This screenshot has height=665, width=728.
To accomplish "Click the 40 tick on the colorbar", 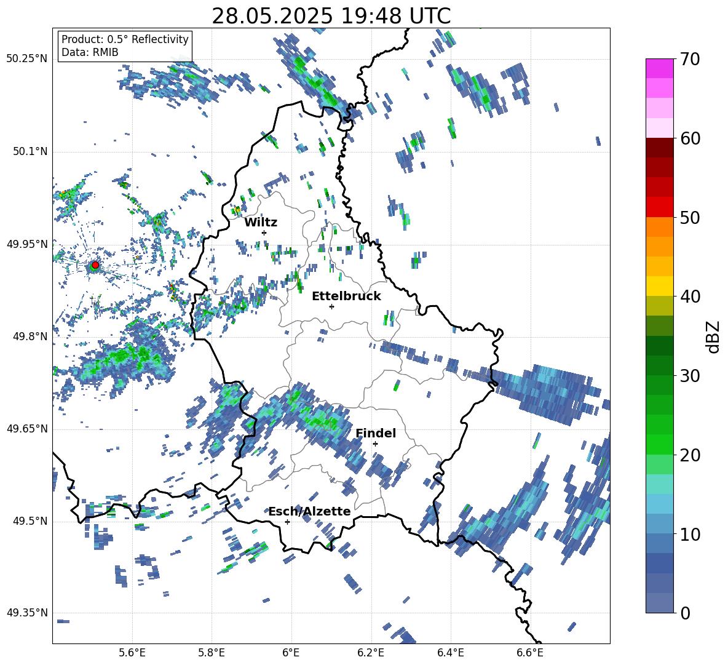I will coord(690,297).
